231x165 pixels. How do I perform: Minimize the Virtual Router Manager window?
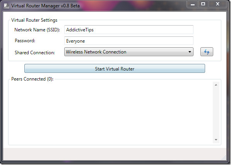[193, 4]
